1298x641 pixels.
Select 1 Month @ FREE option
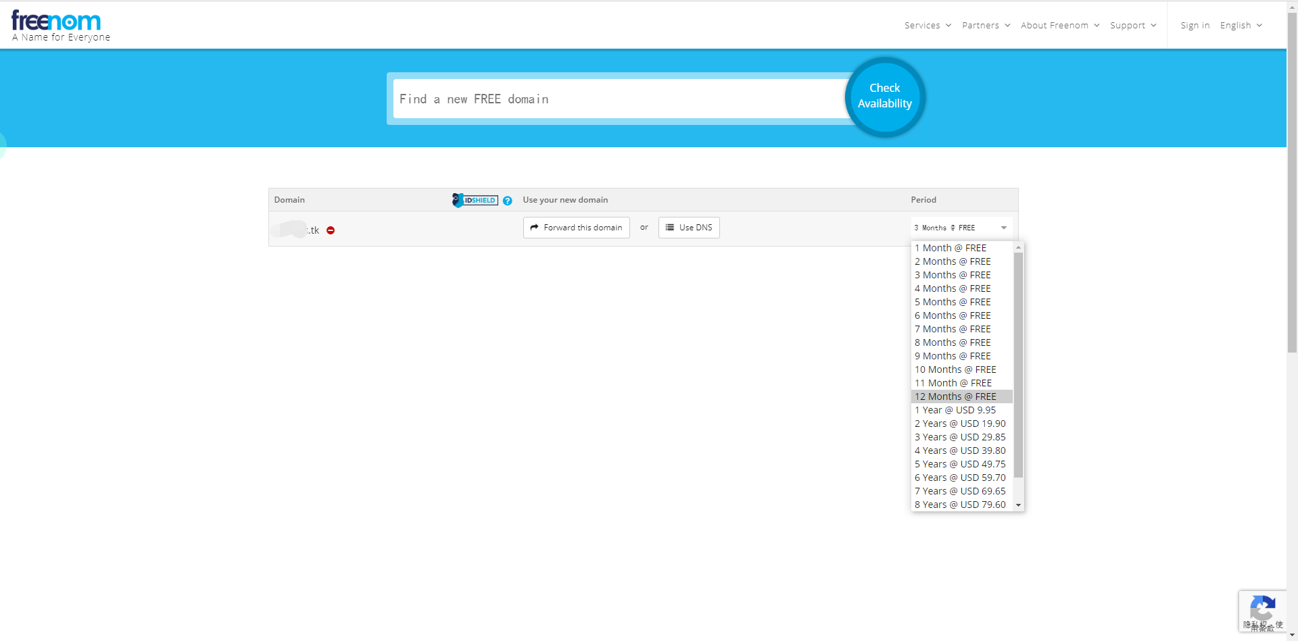tap(962, 248)
